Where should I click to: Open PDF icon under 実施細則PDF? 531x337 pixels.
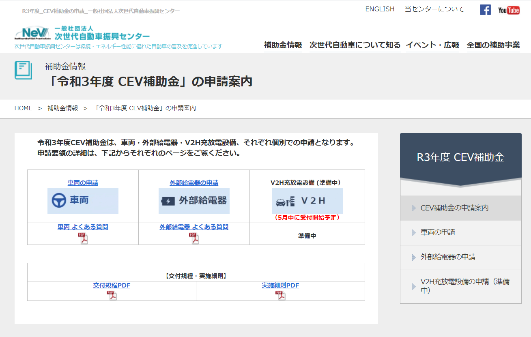280,295
